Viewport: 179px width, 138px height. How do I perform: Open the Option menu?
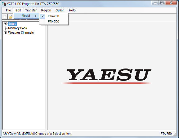[x=60, y=10]
